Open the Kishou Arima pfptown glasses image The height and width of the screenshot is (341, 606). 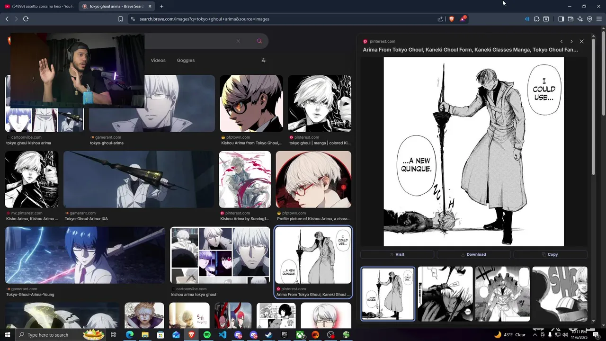click(x=251, y=103)
